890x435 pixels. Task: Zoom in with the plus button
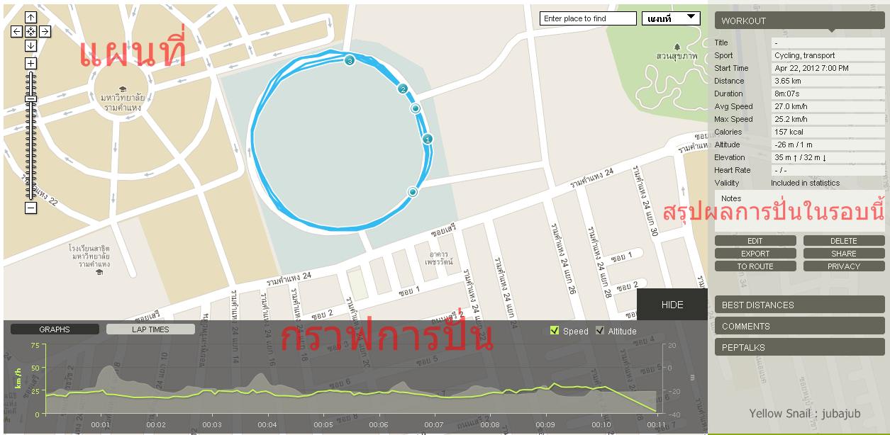(x=30, y=63)
